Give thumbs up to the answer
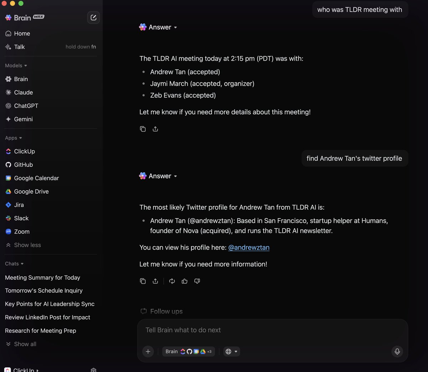Screen dimensions: 428x372 point(184,281)
